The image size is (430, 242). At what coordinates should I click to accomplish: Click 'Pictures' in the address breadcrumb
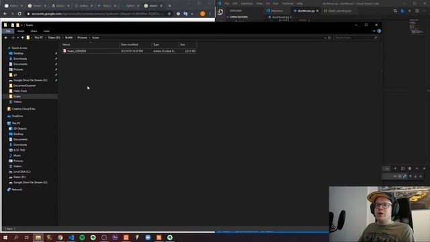click(82, 38)
